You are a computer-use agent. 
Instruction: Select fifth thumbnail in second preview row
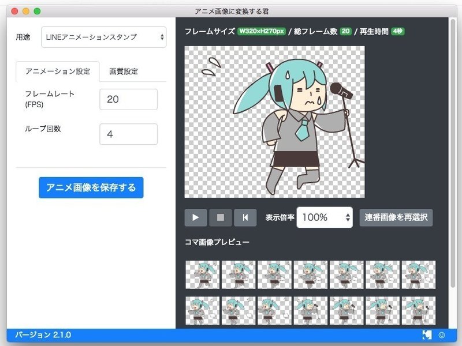[346, 310]
